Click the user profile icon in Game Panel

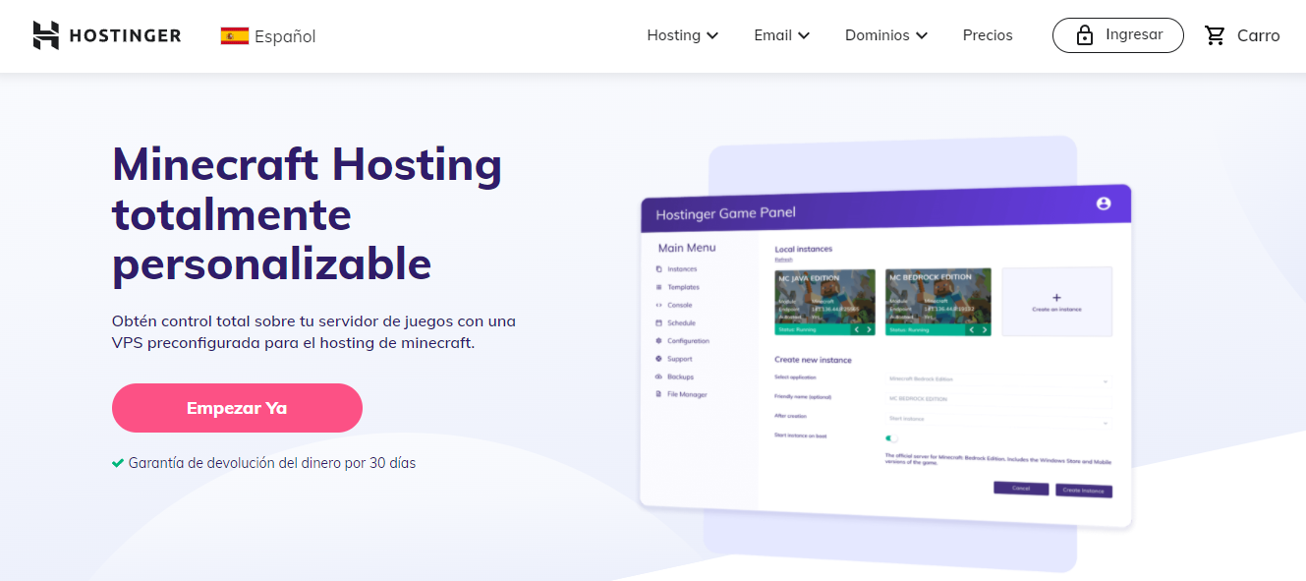point(1103,203)
